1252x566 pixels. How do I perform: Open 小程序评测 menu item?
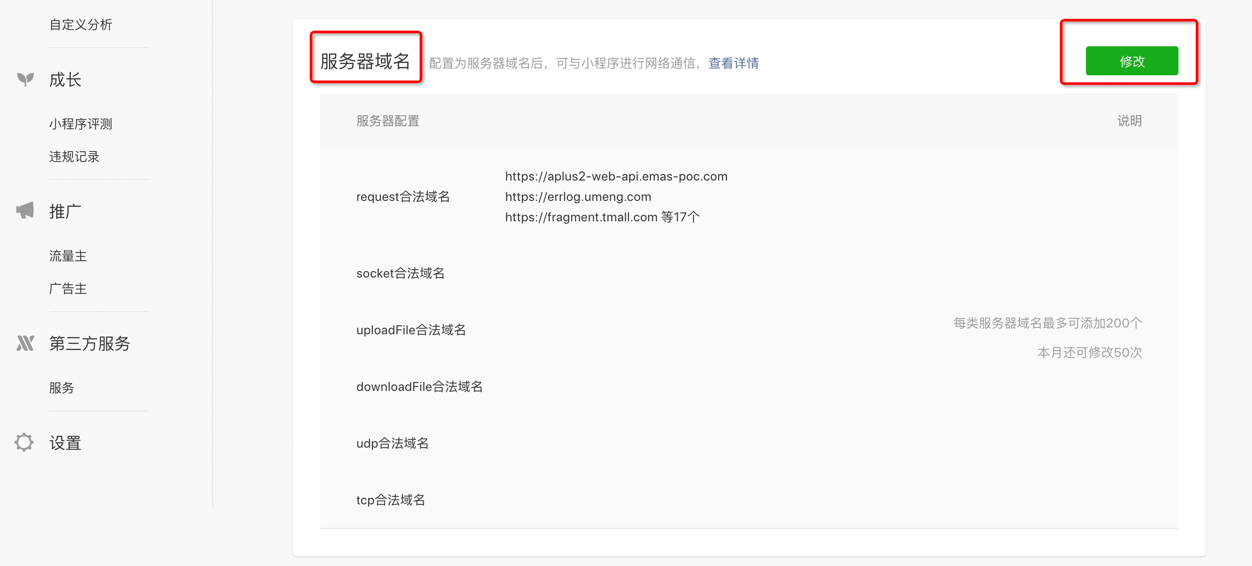tap(81, 124)
